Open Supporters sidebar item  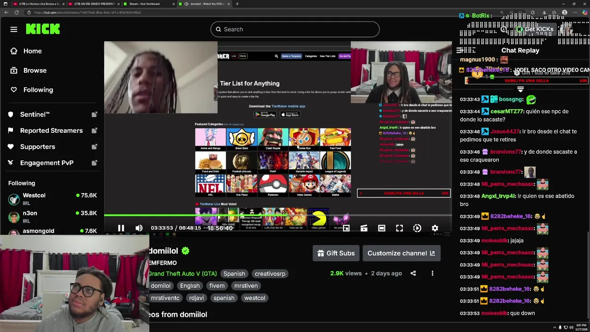[x=37, y=147]
